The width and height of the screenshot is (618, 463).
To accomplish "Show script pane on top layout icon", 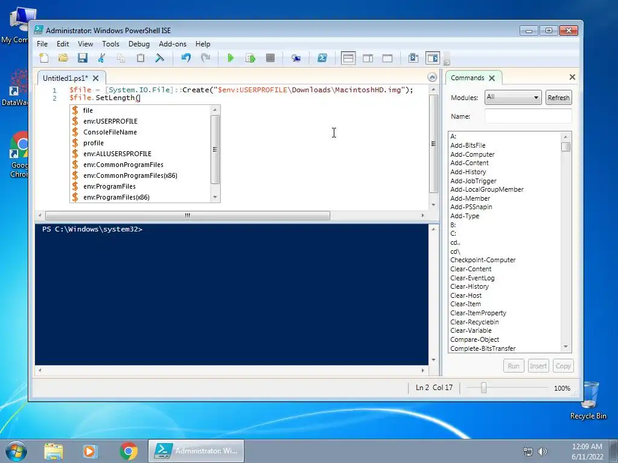I will [x=348, y=58].
